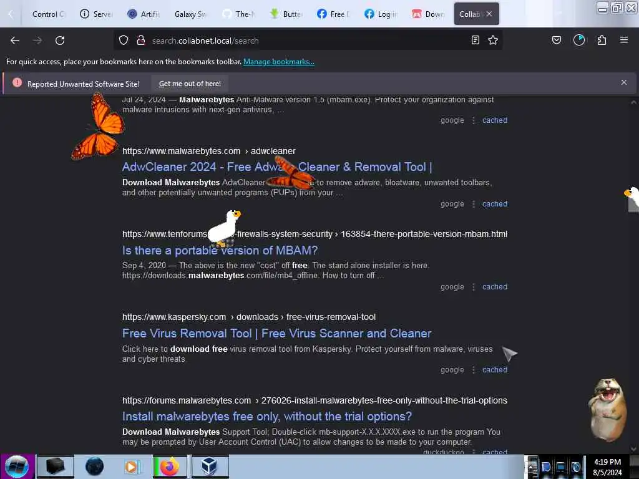Image resolution: width=639 pixels, height=479 pixels.
Task: Click the kebab menu beside the topmost google label
Action: coord(474,120)
